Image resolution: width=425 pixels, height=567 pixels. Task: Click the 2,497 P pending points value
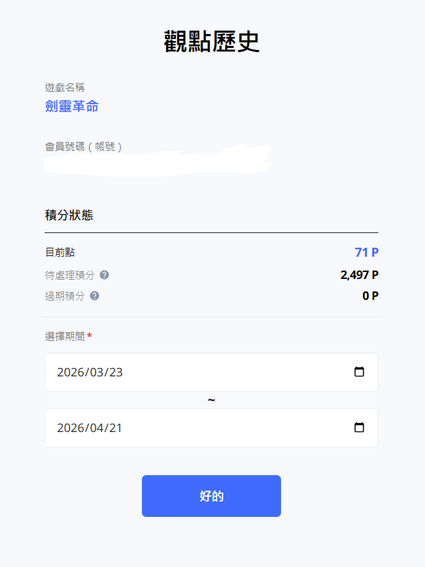(x=359, y=275)
